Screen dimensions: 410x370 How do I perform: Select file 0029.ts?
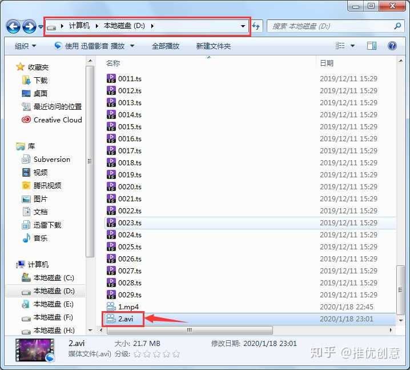click(130, 295)
